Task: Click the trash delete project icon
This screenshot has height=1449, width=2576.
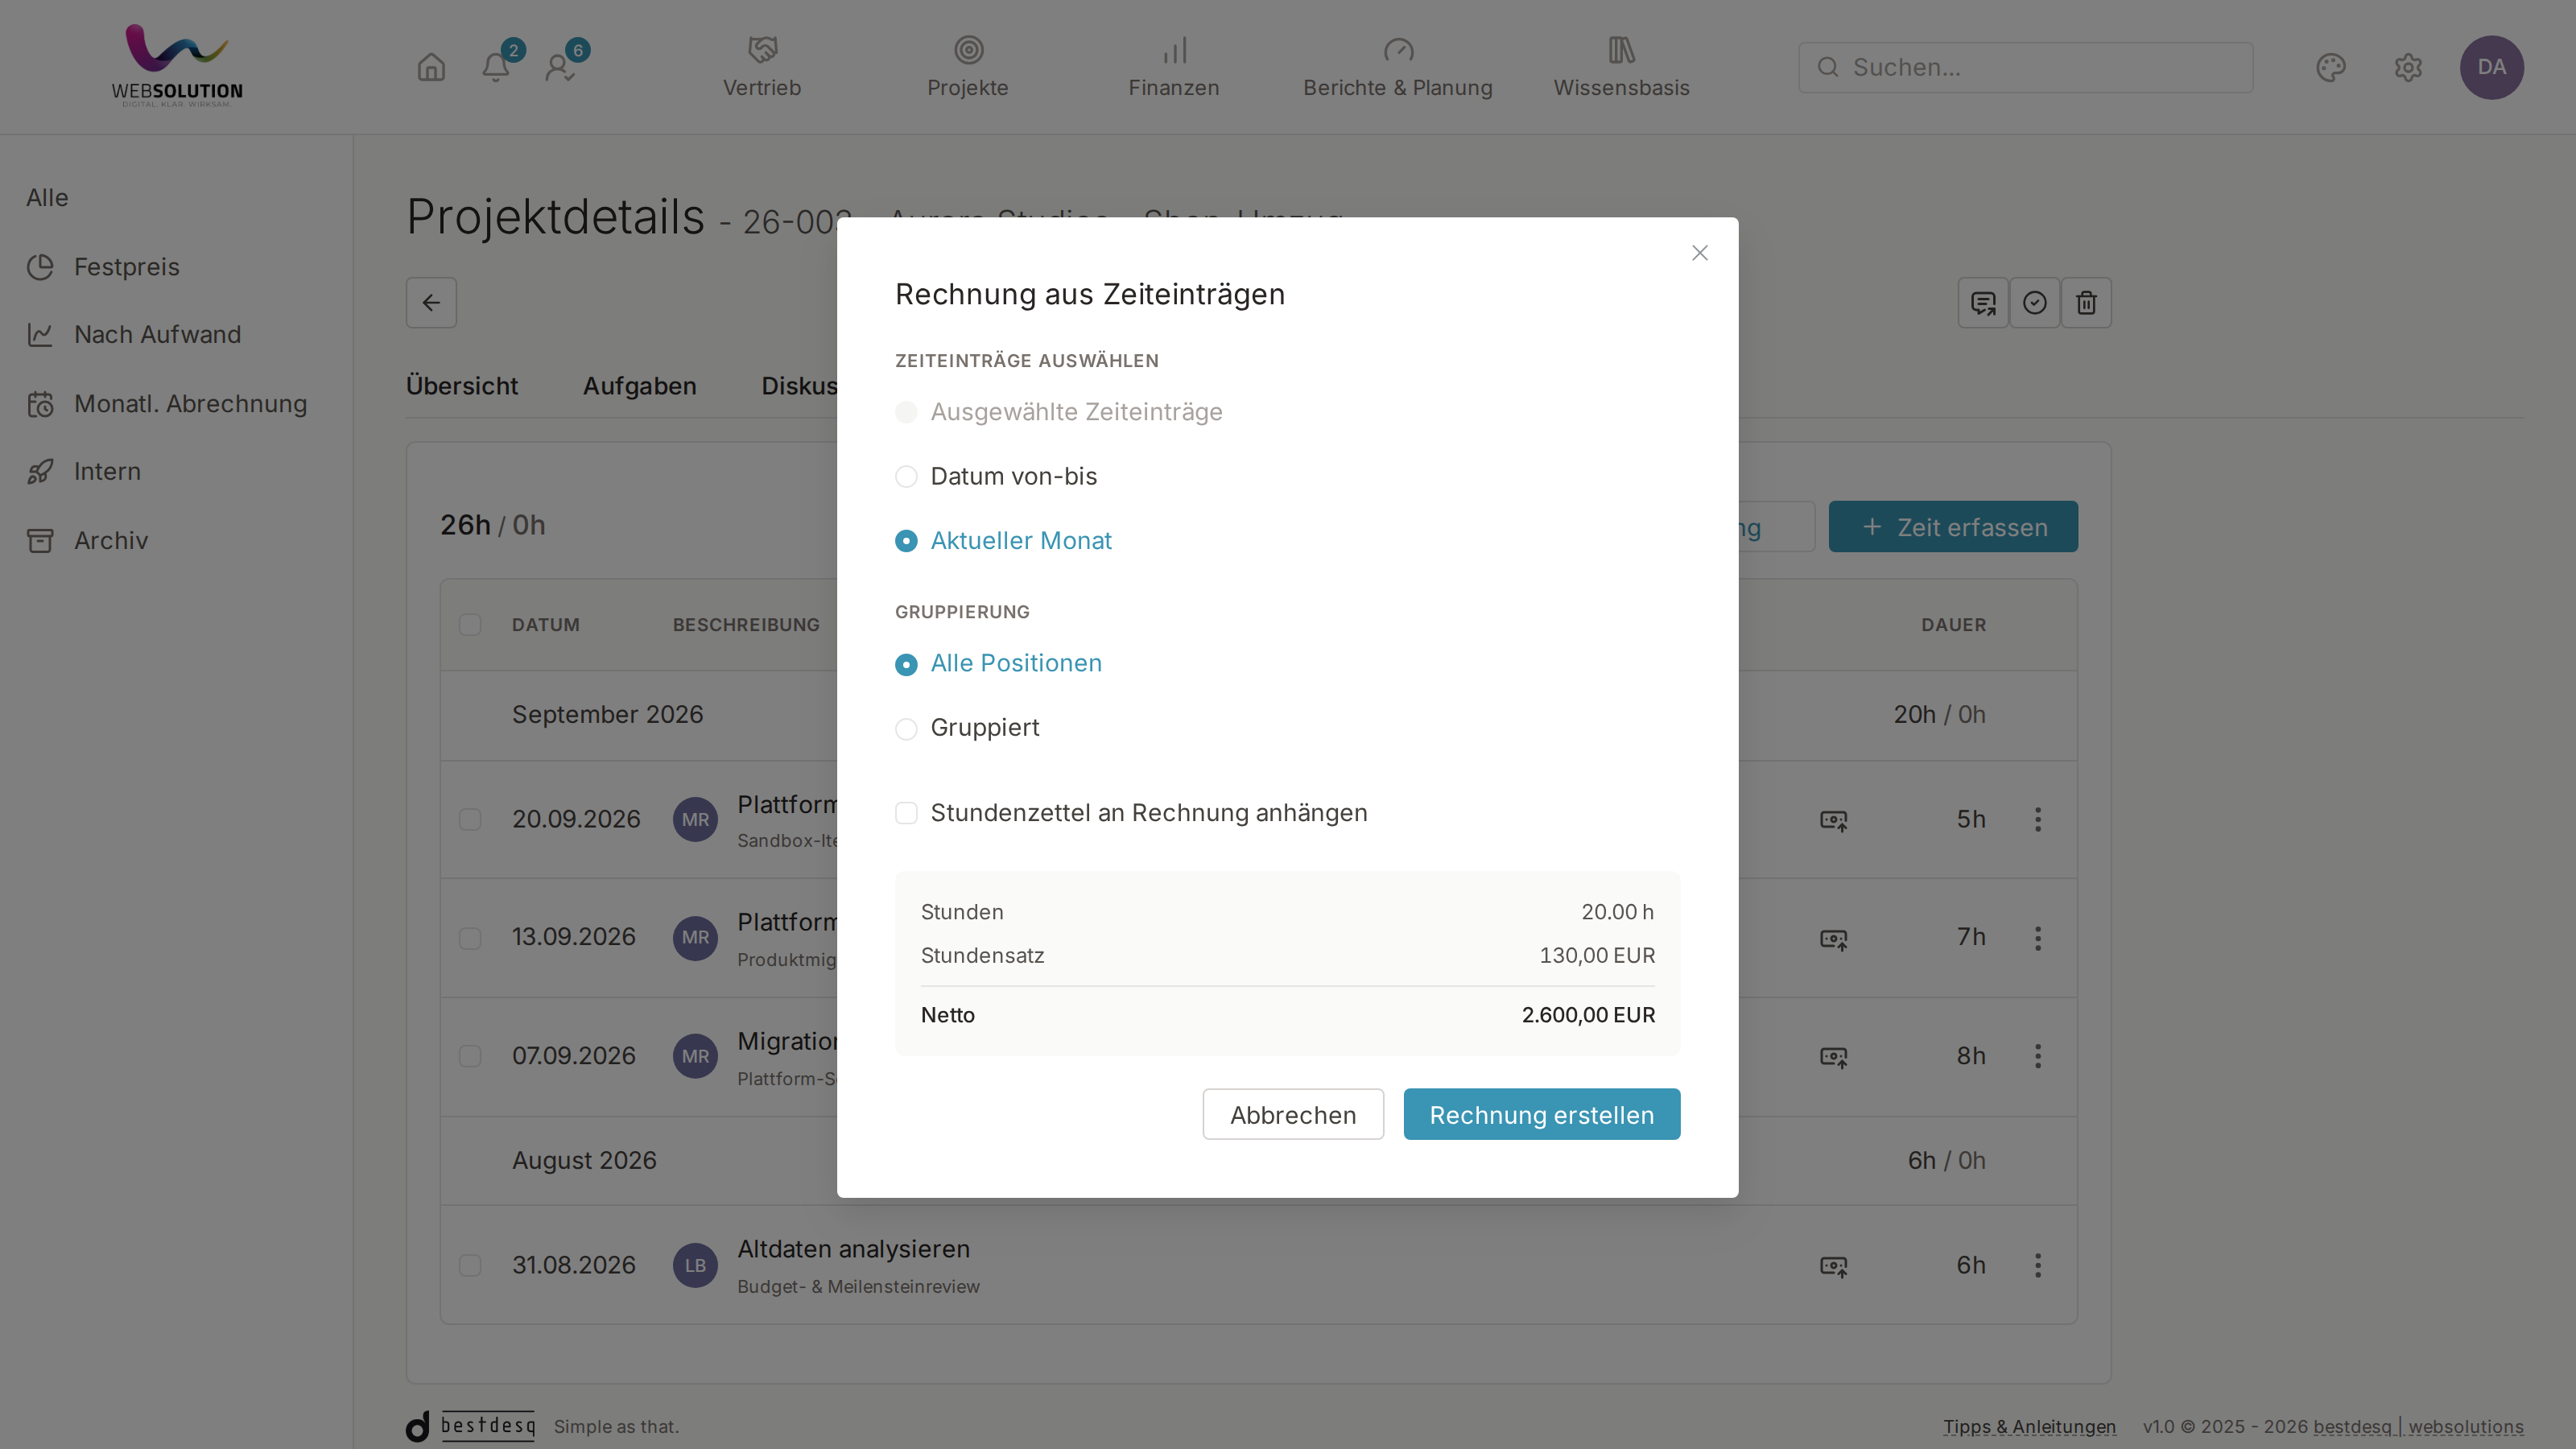Action: 2086,302
